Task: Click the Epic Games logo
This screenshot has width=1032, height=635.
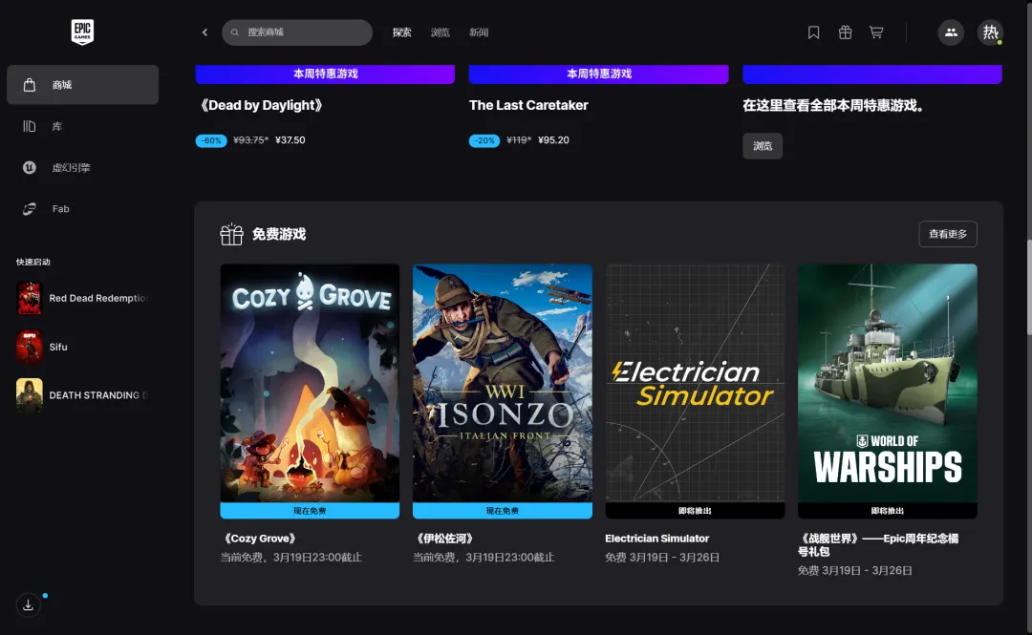Action: [82, 32]
